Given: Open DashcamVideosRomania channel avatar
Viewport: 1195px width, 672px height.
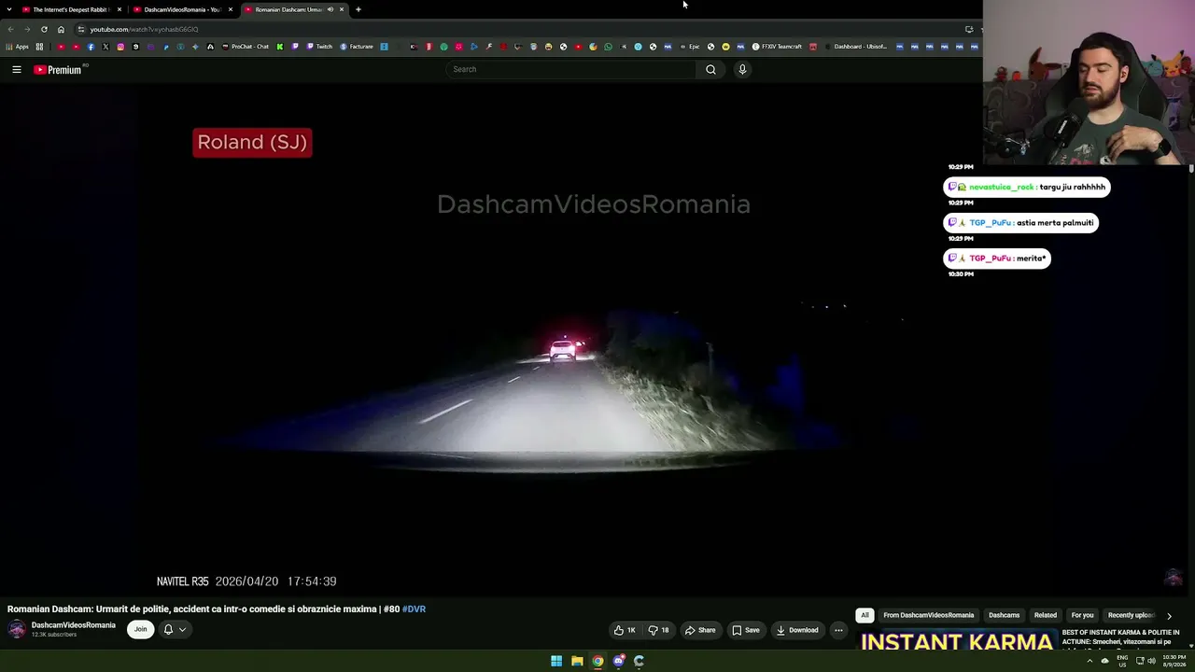Looking at the screenshot, I should click(x=17, y=629).
